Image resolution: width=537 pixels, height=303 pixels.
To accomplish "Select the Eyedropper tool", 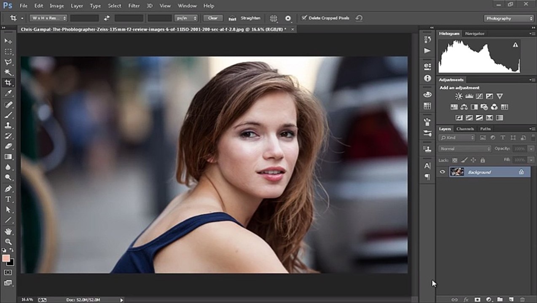I will pos(8,93).
